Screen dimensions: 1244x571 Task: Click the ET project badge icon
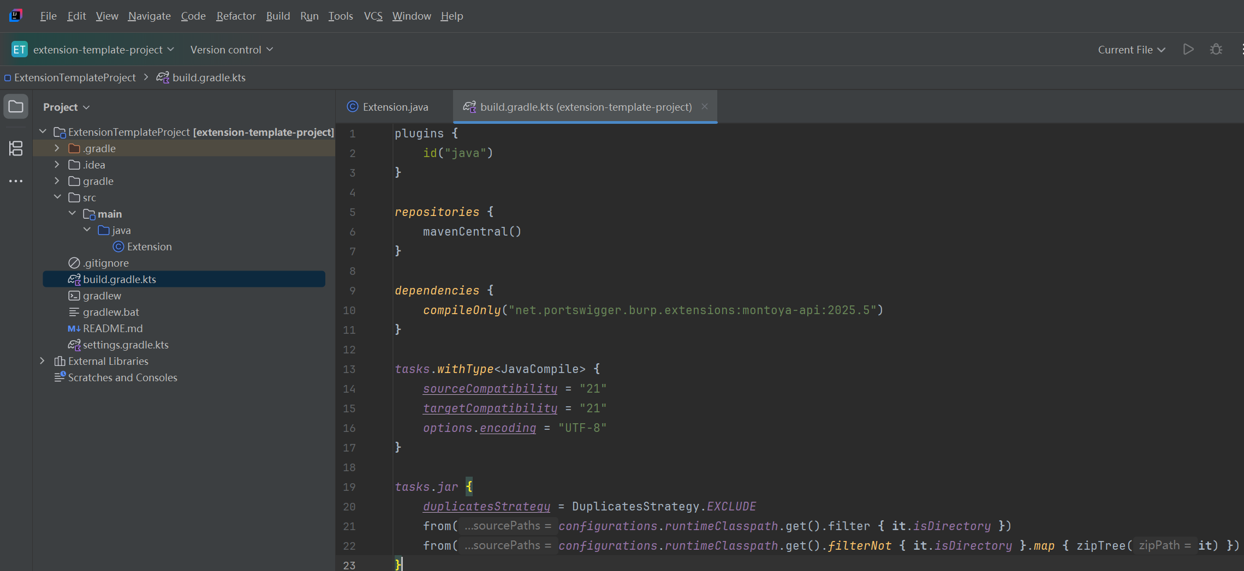pyautogui.click(x=19, y=50)
